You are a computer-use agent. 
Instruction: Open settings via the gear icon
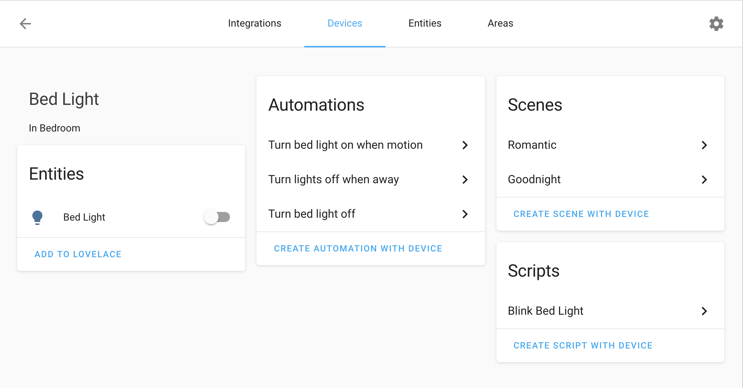716,23
